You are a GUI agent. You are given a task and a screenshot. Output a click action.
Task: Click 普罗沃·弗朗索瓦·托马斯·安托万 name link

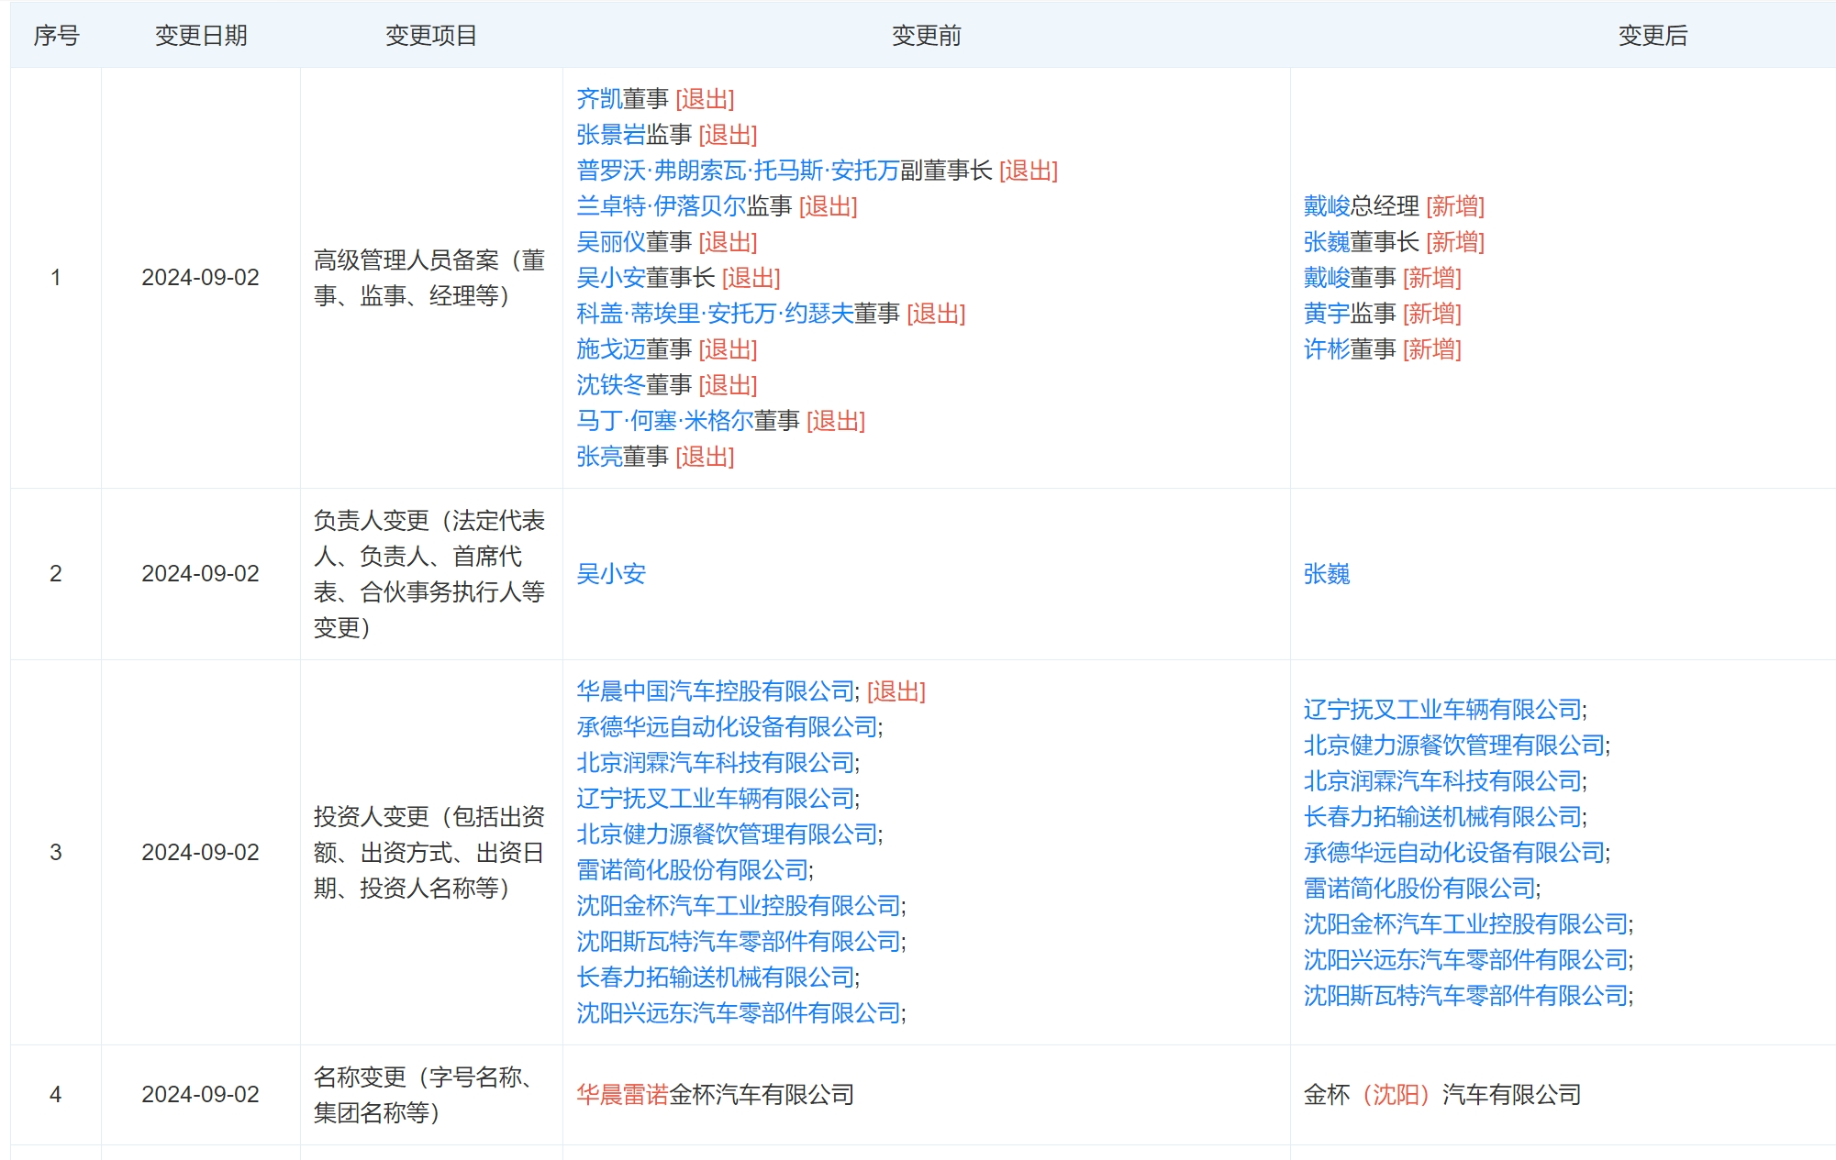coord(738,170)
